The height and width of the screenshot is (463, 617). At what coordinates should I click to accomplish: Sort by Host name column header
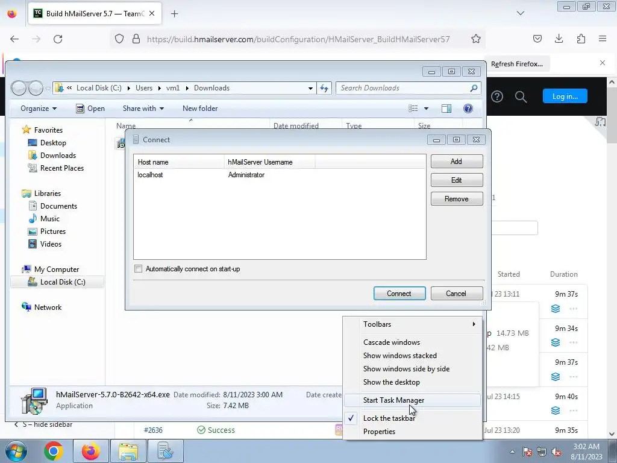point(179,162)
